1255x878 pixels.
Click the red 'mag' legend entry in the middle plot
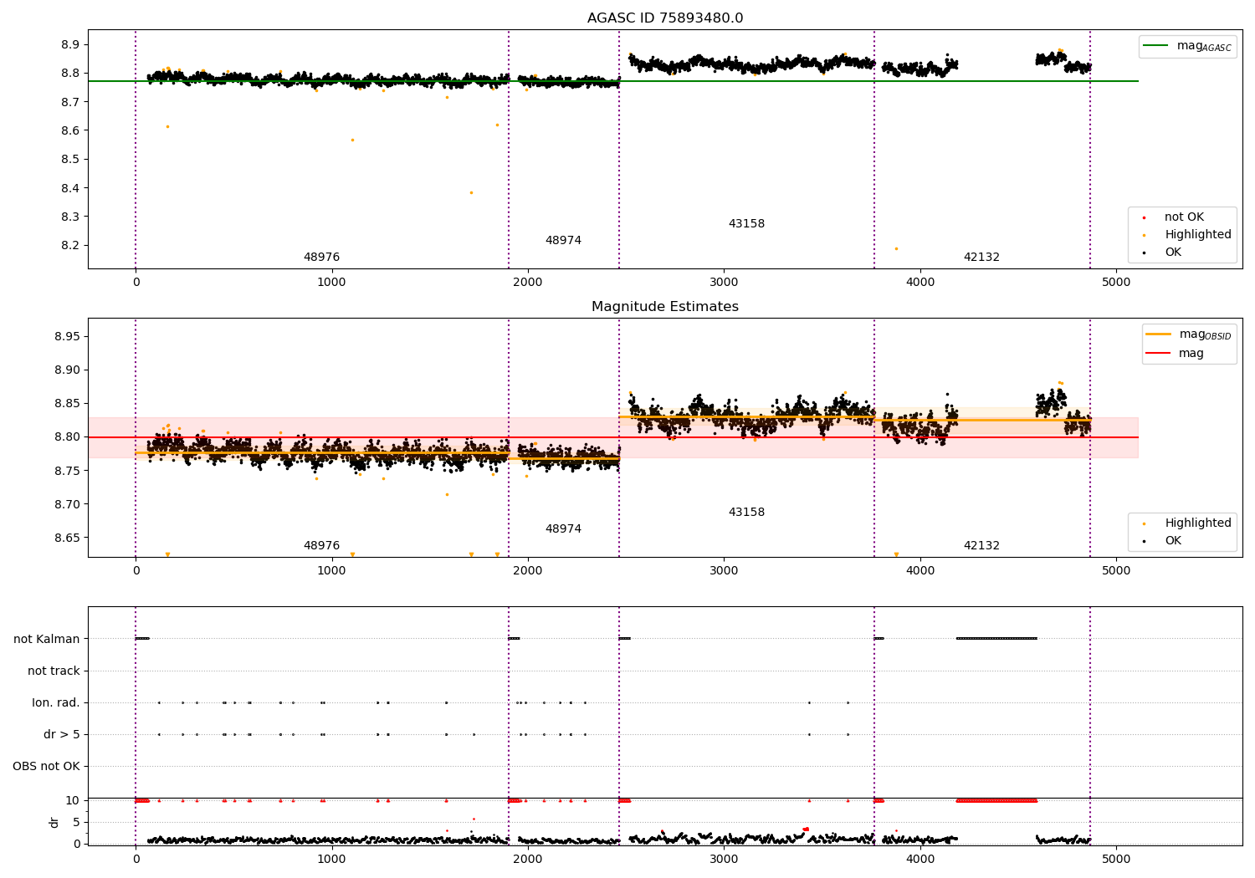[x=1175, y=354]
